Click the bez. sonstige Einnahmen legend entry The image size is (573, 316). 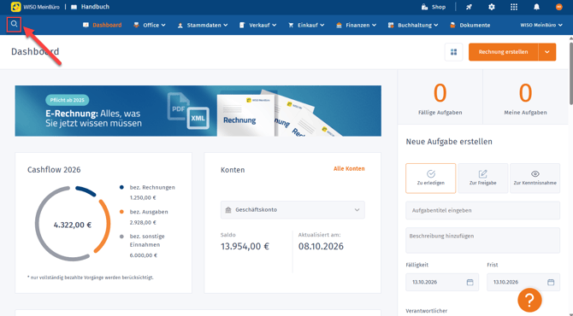tap(143, 246)
